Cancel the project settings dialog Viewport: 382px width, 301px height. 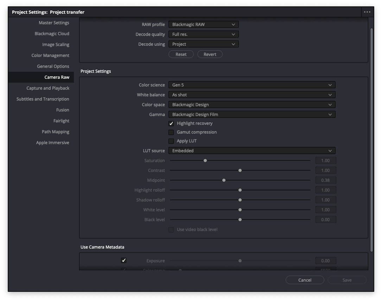(305, 280)
